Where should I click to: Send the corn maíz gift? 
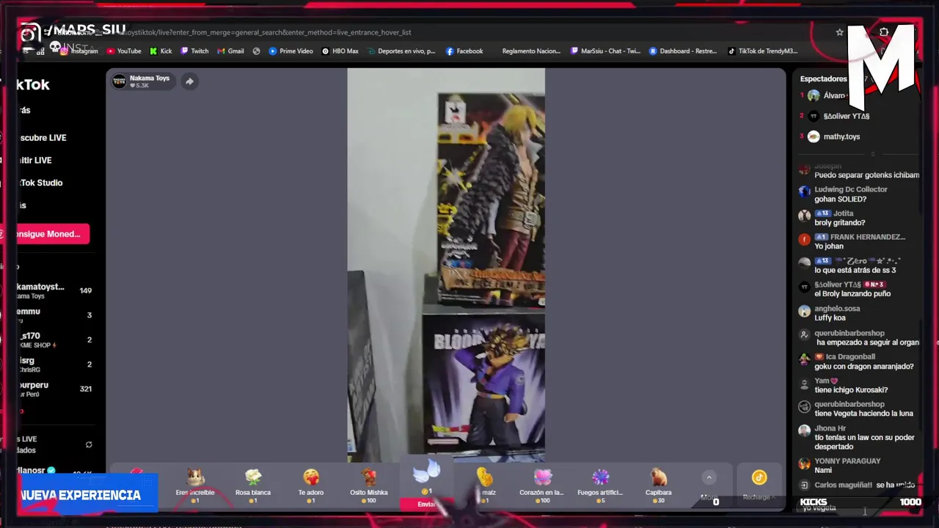(x=484, y=485)
